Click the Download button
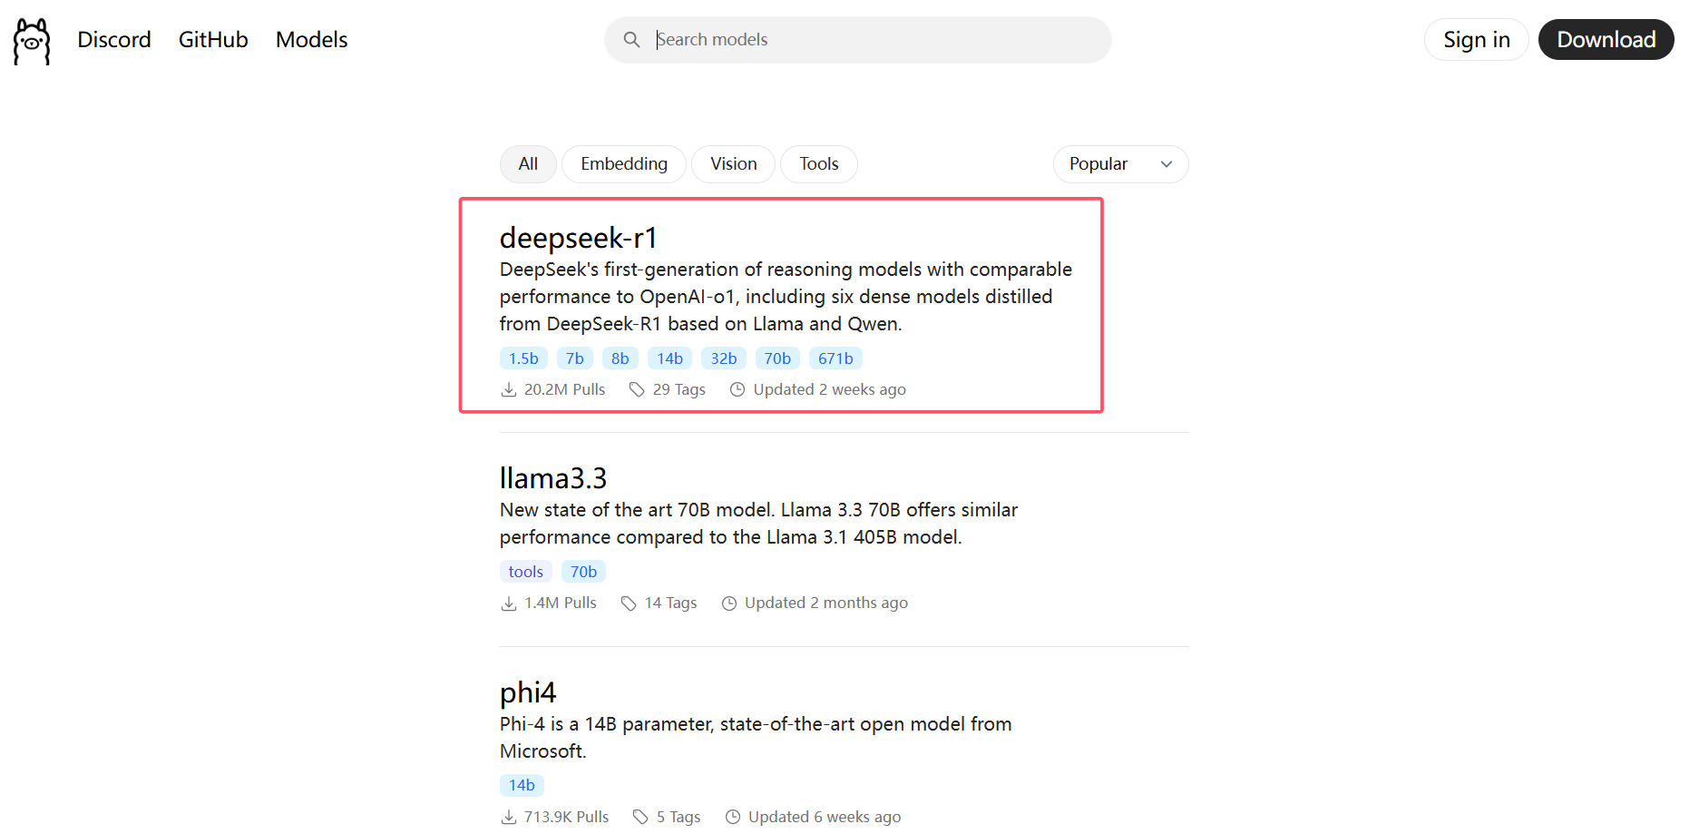The image size is (1699, 834). coord(1606,40)
